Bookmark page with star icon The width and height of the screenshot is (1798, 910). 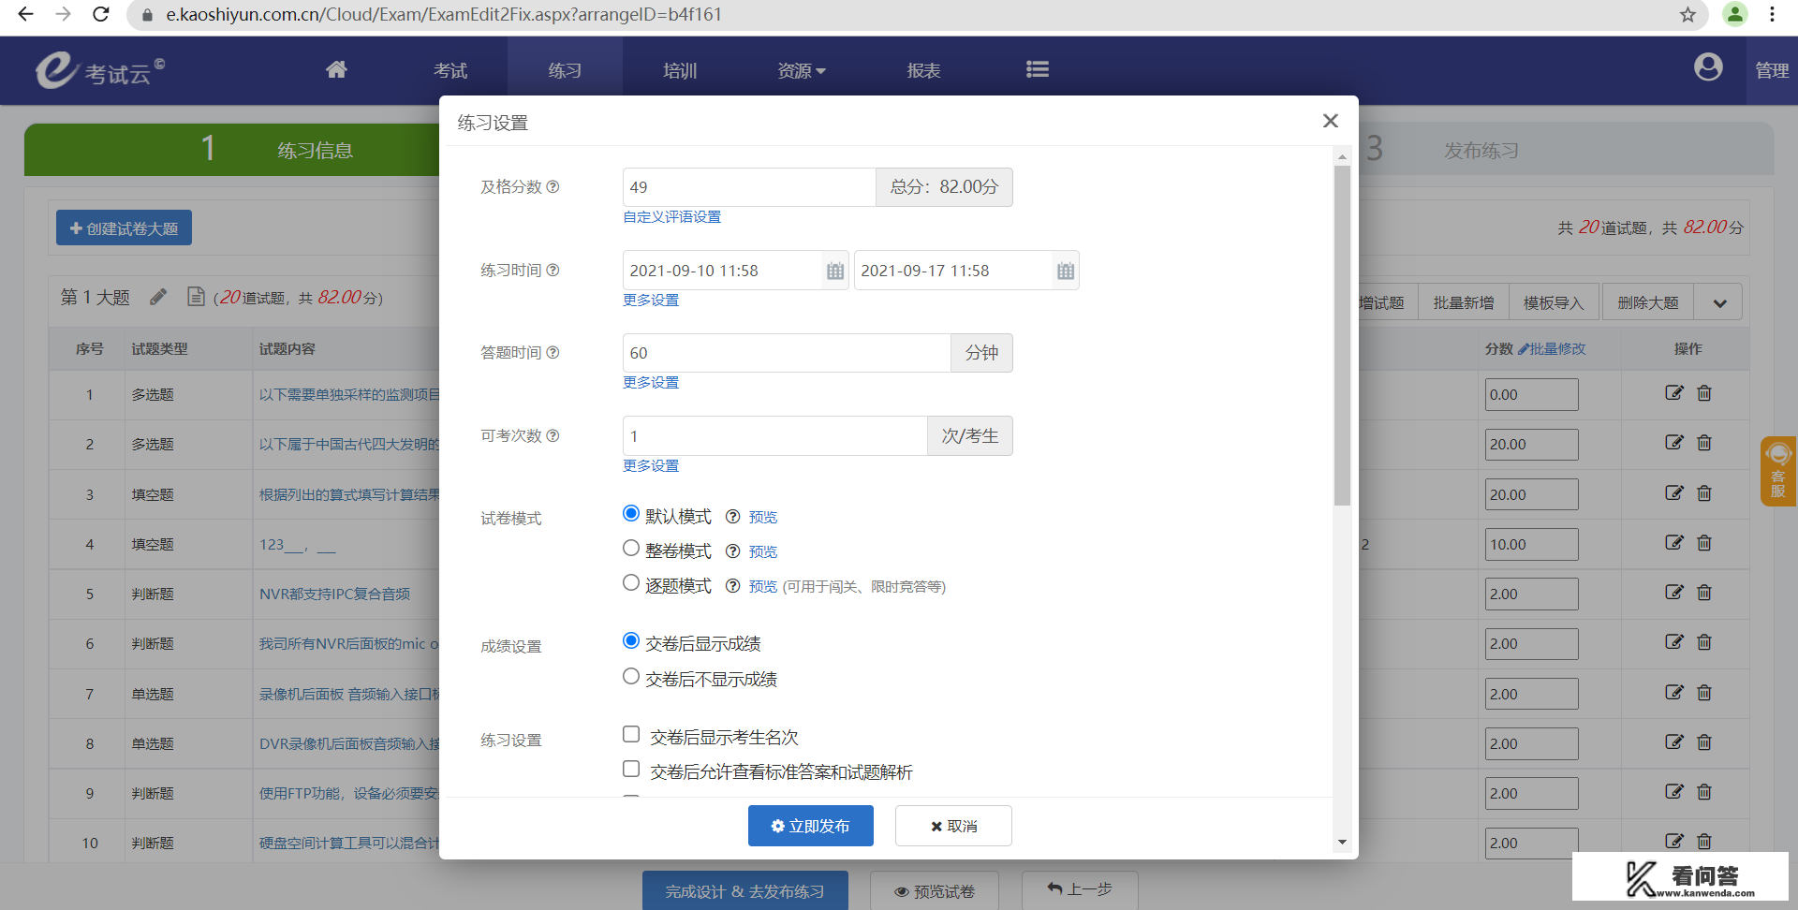(1687, 14)
